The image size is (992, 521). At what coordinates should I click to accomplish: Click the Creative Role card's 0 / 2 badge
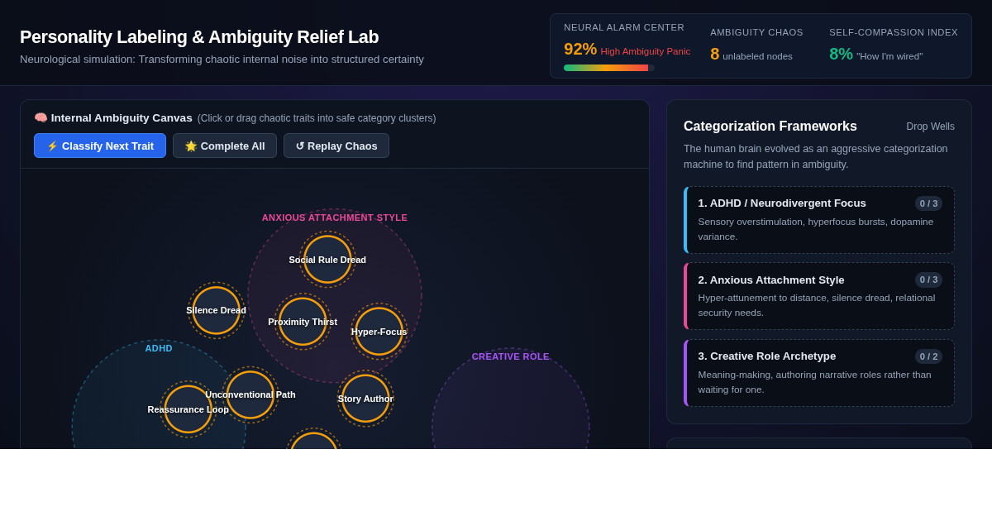point(928,356)
